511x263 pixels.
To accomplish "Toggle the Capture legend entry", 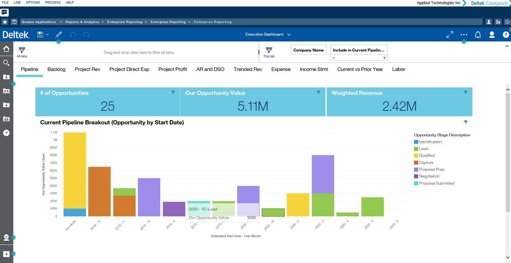I will [426, 163].
